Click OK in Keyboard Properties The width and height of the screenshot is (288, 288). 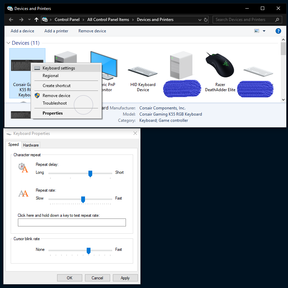click(x=70, y=278)
